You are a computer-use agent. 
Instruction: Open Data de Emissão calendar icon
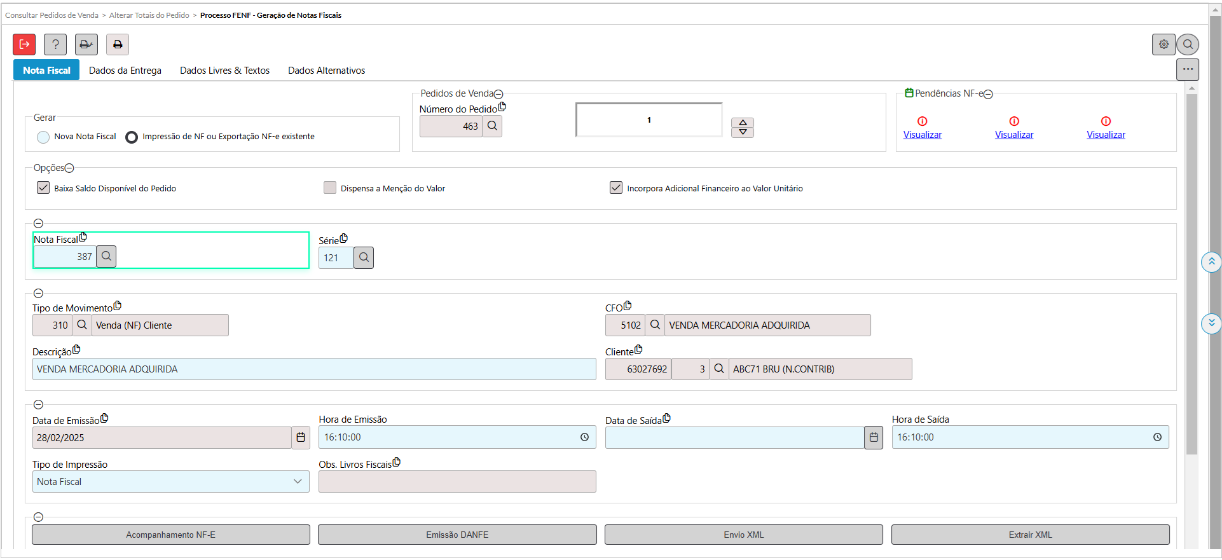point(301,437)
